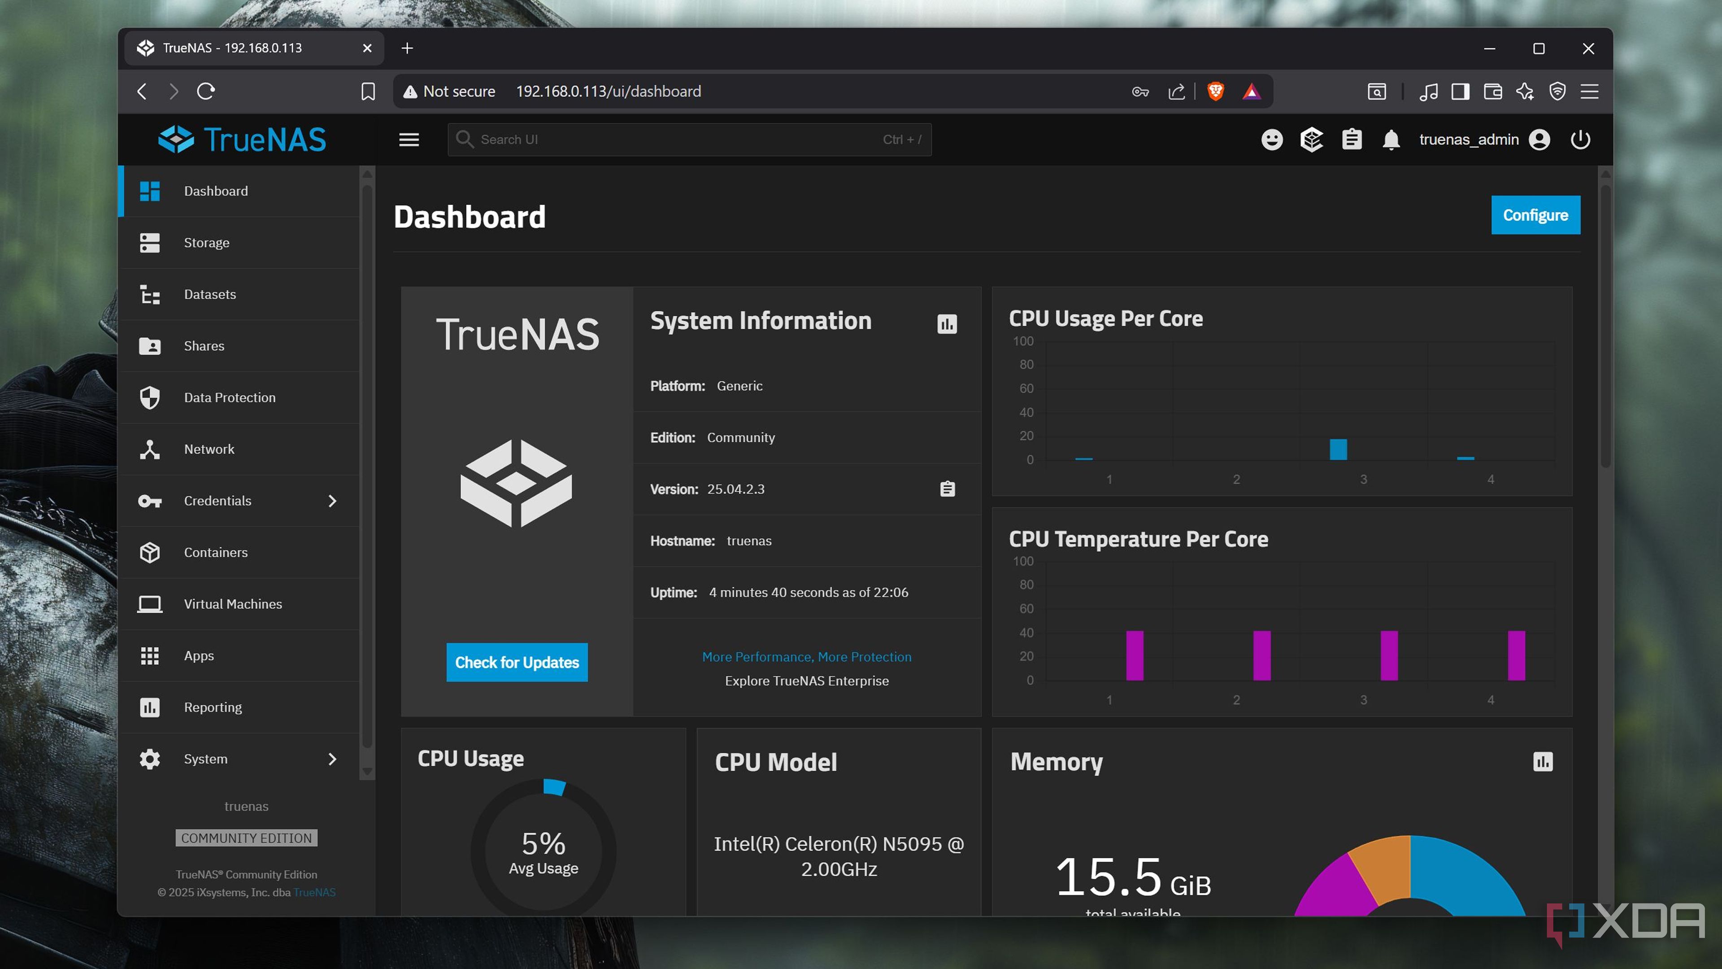Click the browser address bar URL
This screenshot has width=1722, height=969.
coord(609,92)
